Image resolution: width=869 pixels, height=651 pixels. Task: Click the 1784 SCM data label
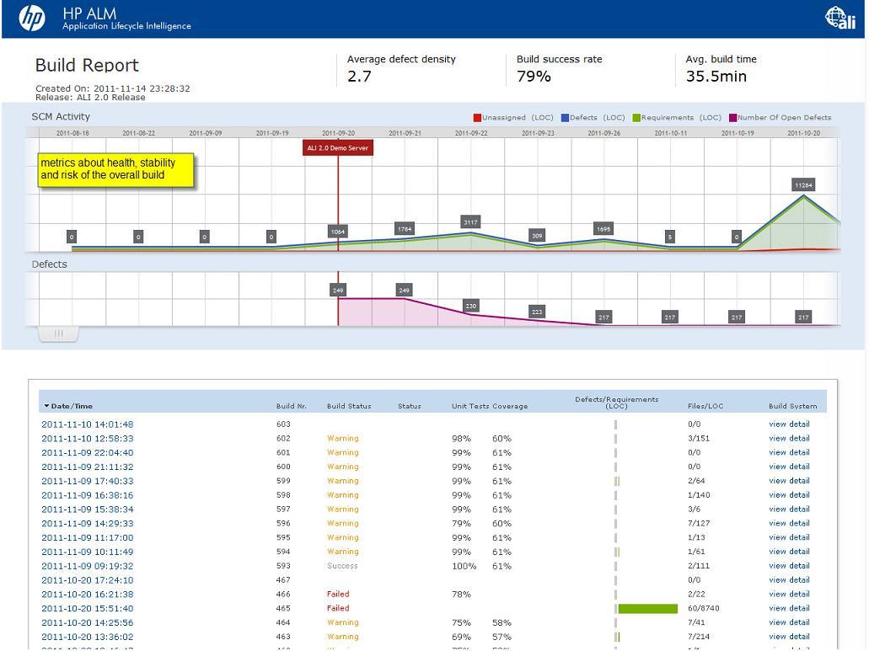404,228
